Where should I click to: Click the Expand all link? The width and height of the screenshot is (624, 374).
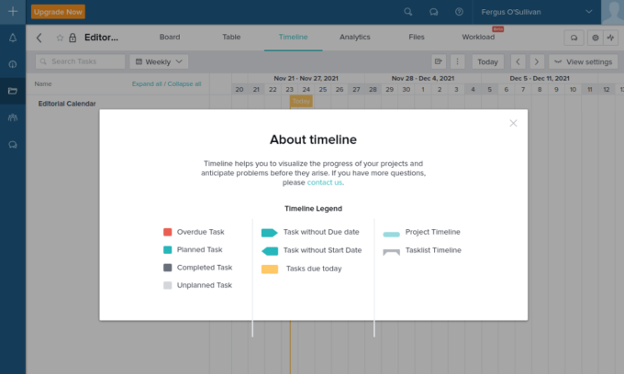coord(147,83)
